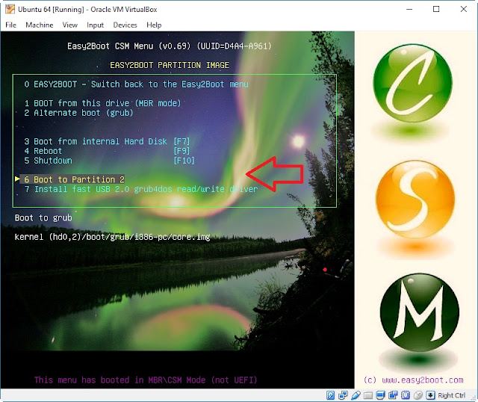The width and height of the screenshot is (478, 402).
Task: Click the Right Ctrl host key label
Action: [451, 395]
